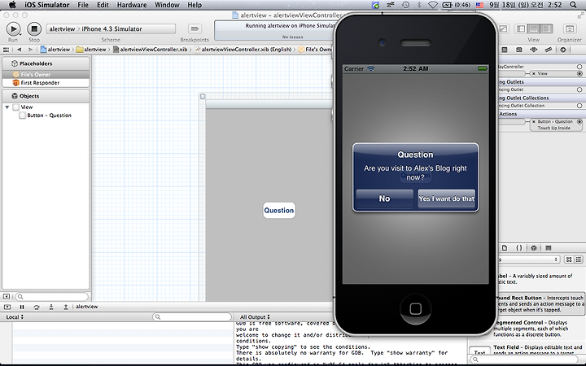Open the scheme selector alertview iPhone 4.3 Simulator
The image size is (586, 366).
click(111, 28)
